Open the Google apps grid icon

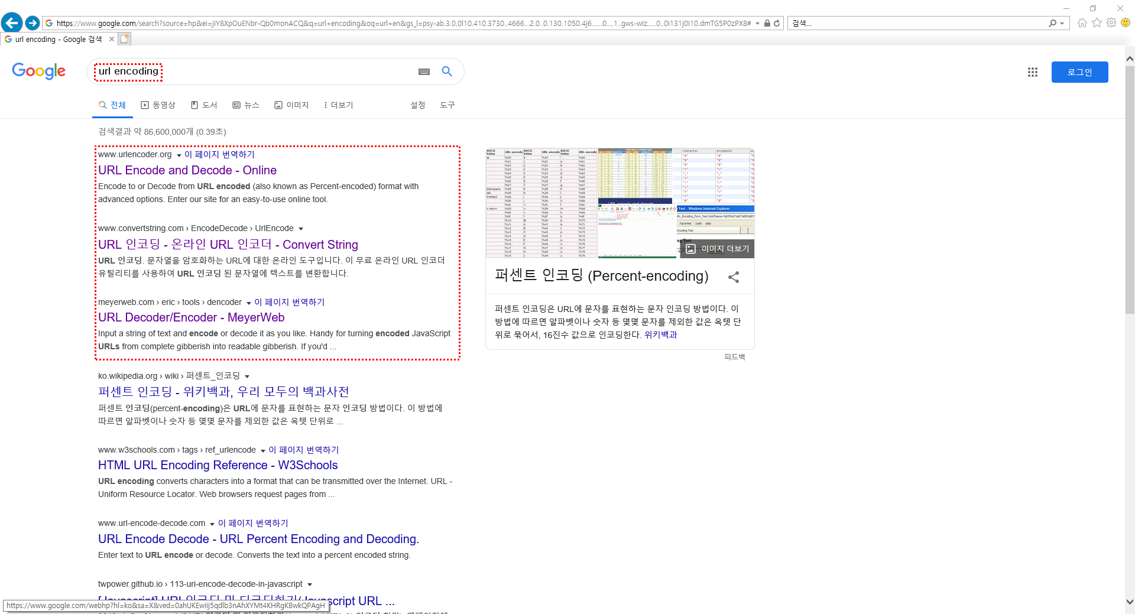[1033, 72]
